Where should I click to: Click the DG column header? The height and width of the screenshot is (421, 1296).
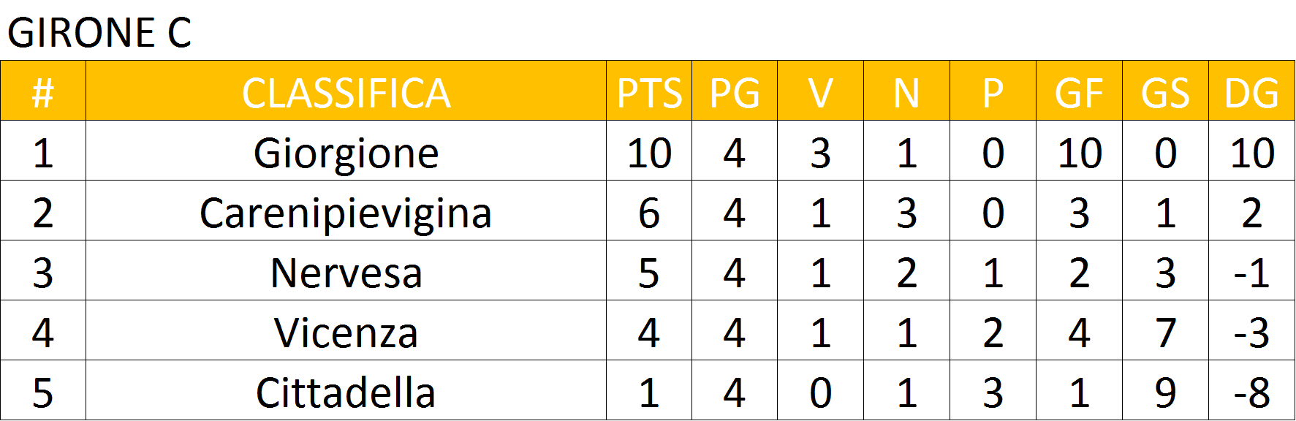pyautogui.click(x=1252, y=91)
